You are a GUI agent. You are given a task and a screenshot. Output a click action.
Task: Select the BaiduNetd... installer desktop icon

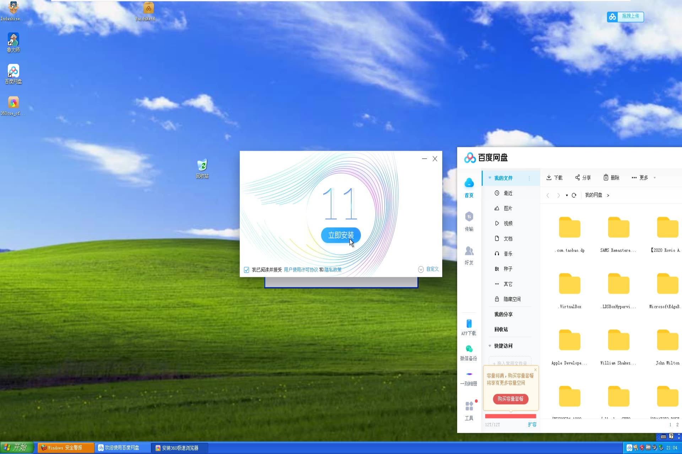pyautogui.click(x=147, y=11)
